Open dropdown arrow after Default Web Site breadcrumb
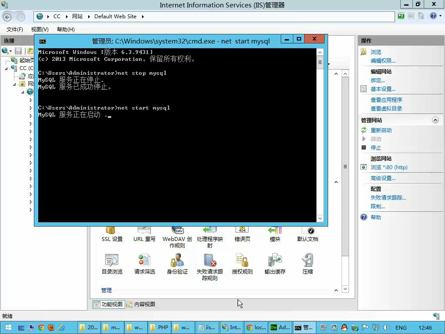This screenshot has height=334, width=445. coord(143,17)
